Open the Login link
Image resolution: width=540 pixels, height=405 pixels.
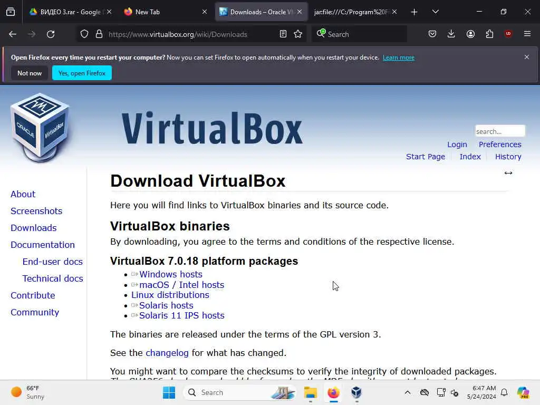click(457, 144)
